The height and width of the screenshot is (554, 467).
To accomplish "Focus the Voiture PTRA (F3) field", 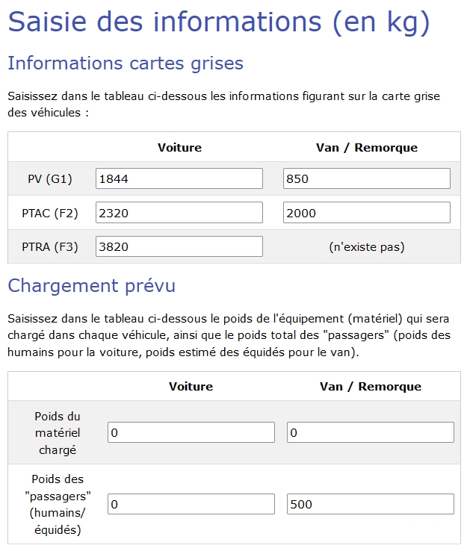I will (179, 246).
